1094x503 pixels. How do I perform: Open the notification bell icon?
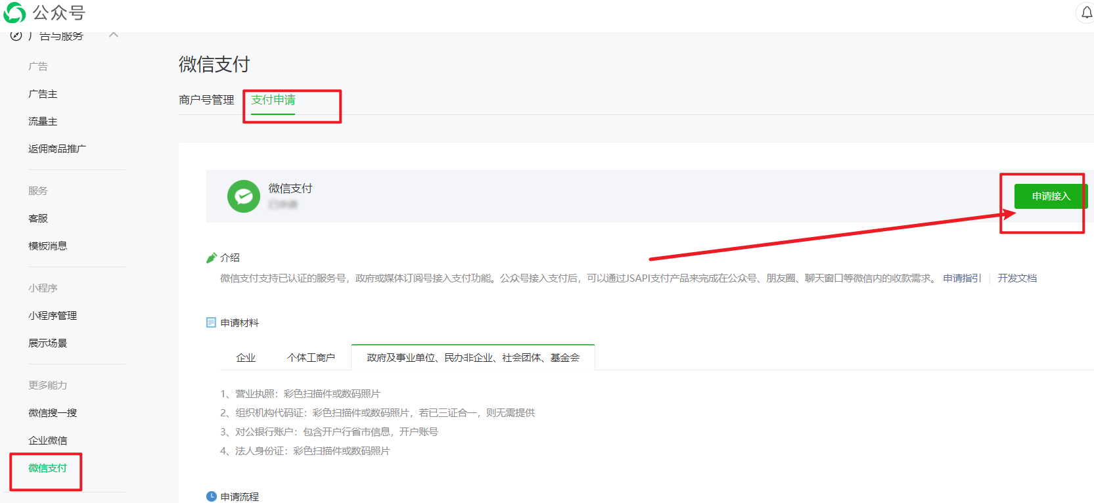[x=1087, y=12]
